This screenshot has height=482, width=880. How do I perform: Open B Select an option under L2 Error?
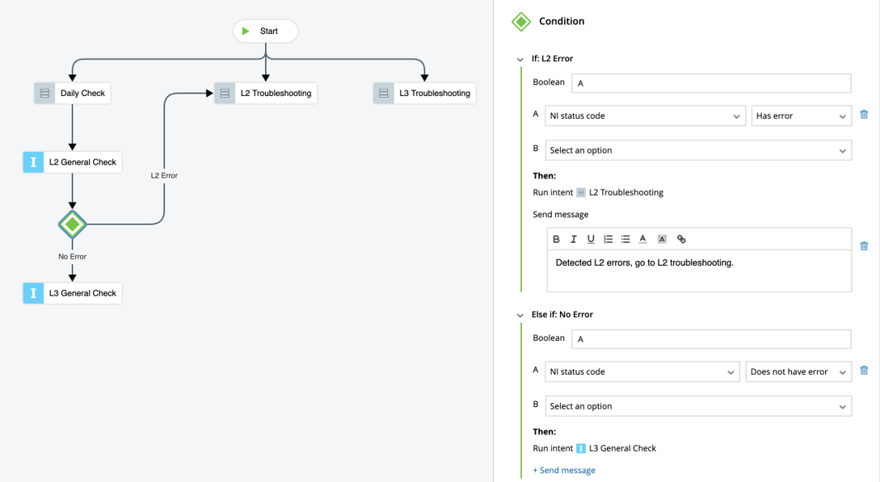(x=698, y=151)
